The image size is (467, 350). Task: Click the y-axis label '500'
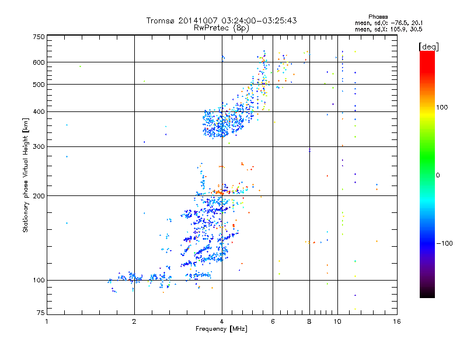tap(39, 85)
